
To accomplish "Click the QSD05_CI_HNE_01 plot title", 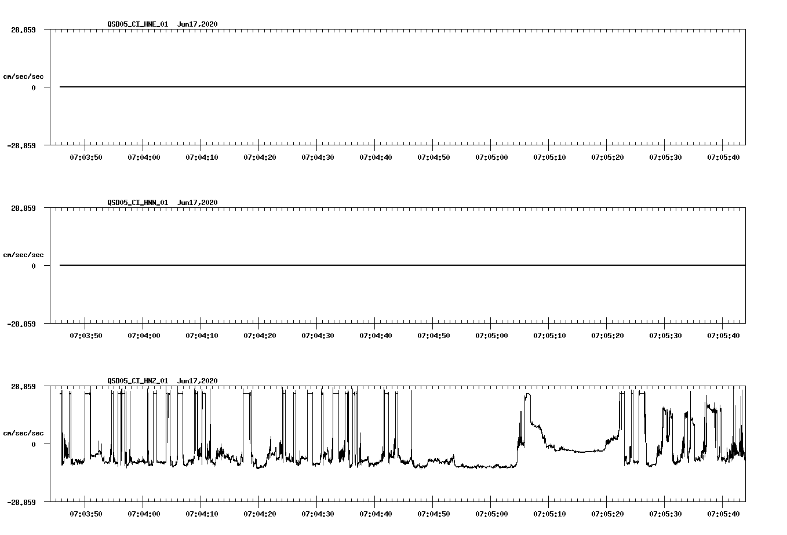I will click(x=138, y=24).
